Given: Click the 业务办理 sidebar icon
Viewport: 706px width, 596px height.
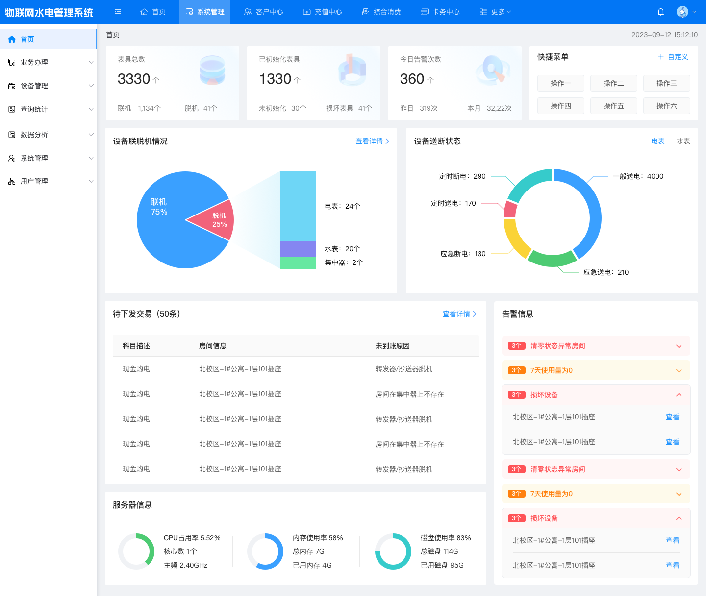Looking at the screenshot, I should (x=12, y=62).
